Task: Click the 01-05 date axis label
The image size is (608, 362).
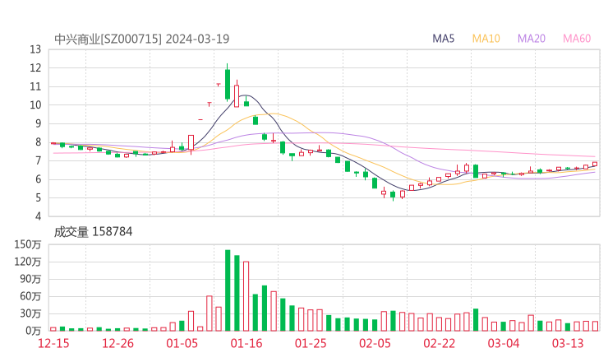Action: tap(182, 343)
